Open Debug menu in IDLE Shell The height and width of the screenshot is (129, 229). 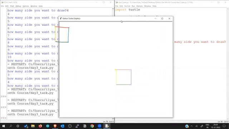(x=18, y=6)
